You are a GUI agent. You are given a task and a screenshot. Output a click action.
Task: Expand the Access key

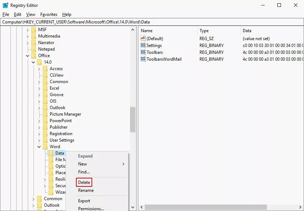click(x=39, y=69)
